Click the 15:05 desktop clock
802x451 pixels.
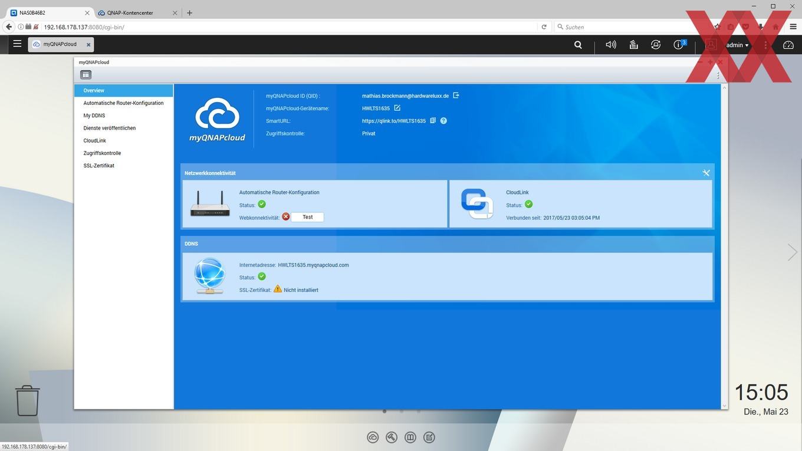[761, 393]
